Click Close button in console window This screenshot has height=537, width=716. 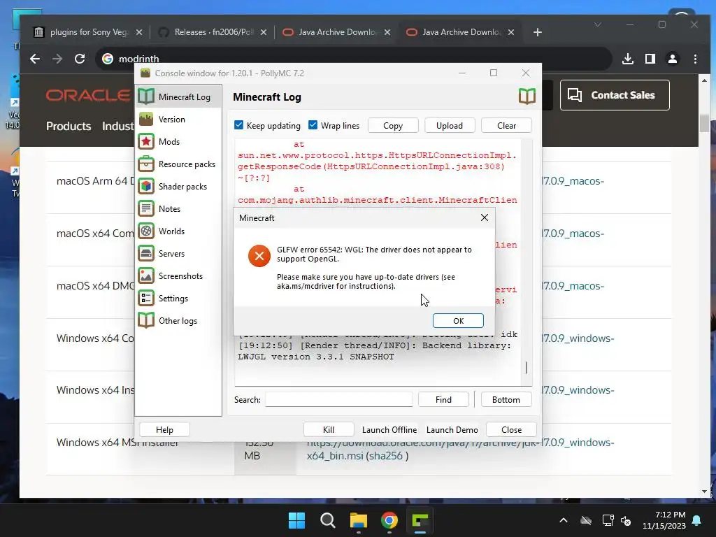511,430
